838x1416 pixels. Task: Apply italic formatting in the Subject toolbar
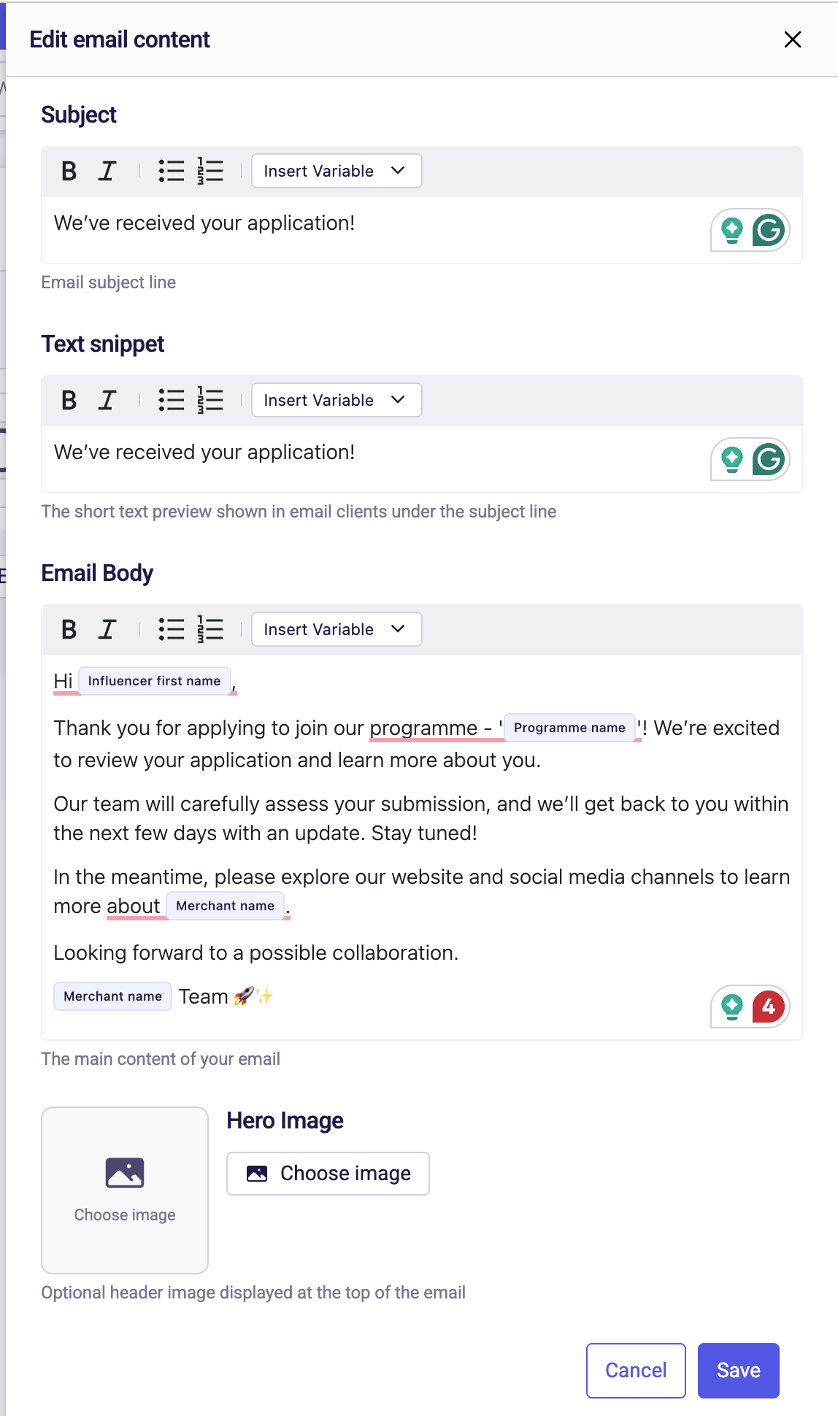coord(107,171)
